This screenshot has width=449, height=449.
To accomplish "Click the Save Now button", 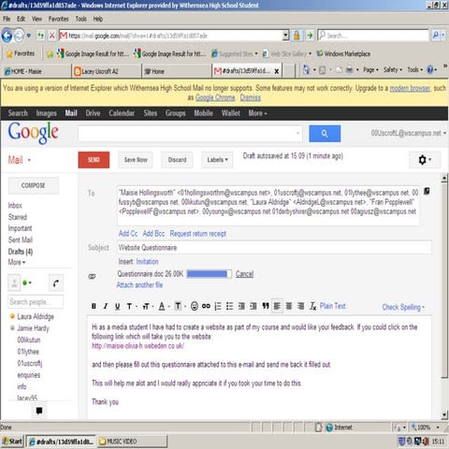I will coord(136,160).
